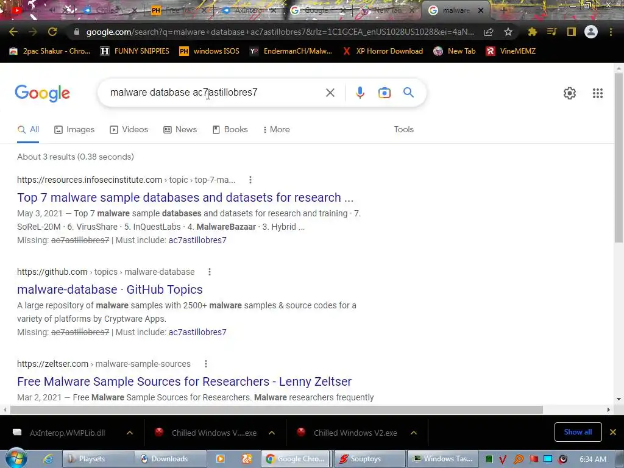Click the site lock icon in address bar
This screenshot has width=624, height=468.
[x=77, y=32]
